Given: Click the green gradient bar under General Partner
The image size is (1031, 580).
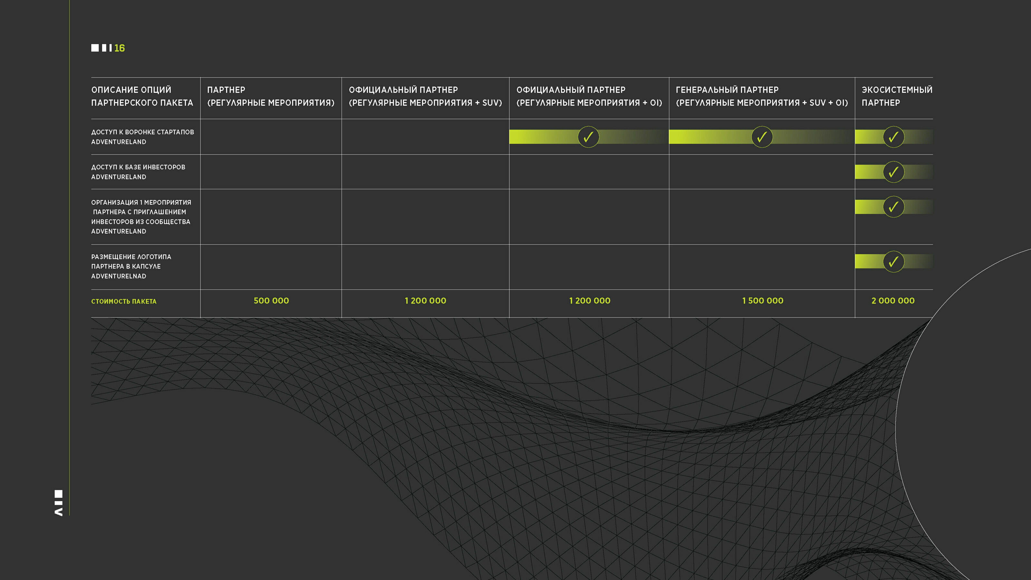Looking at the screenshot, I should 704,137.
